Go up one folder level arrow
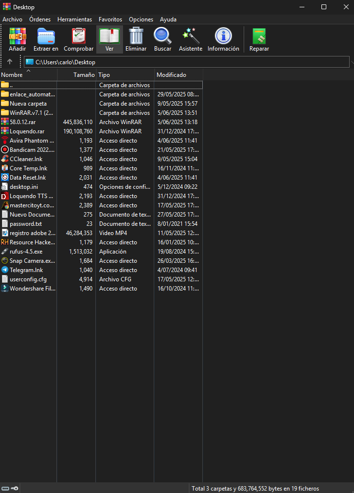Viewport: 354px width, 493px height. [10, 62]
